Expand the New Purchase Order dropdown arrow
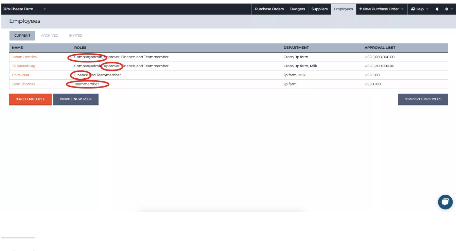The image size is (456, 251). 402,9
